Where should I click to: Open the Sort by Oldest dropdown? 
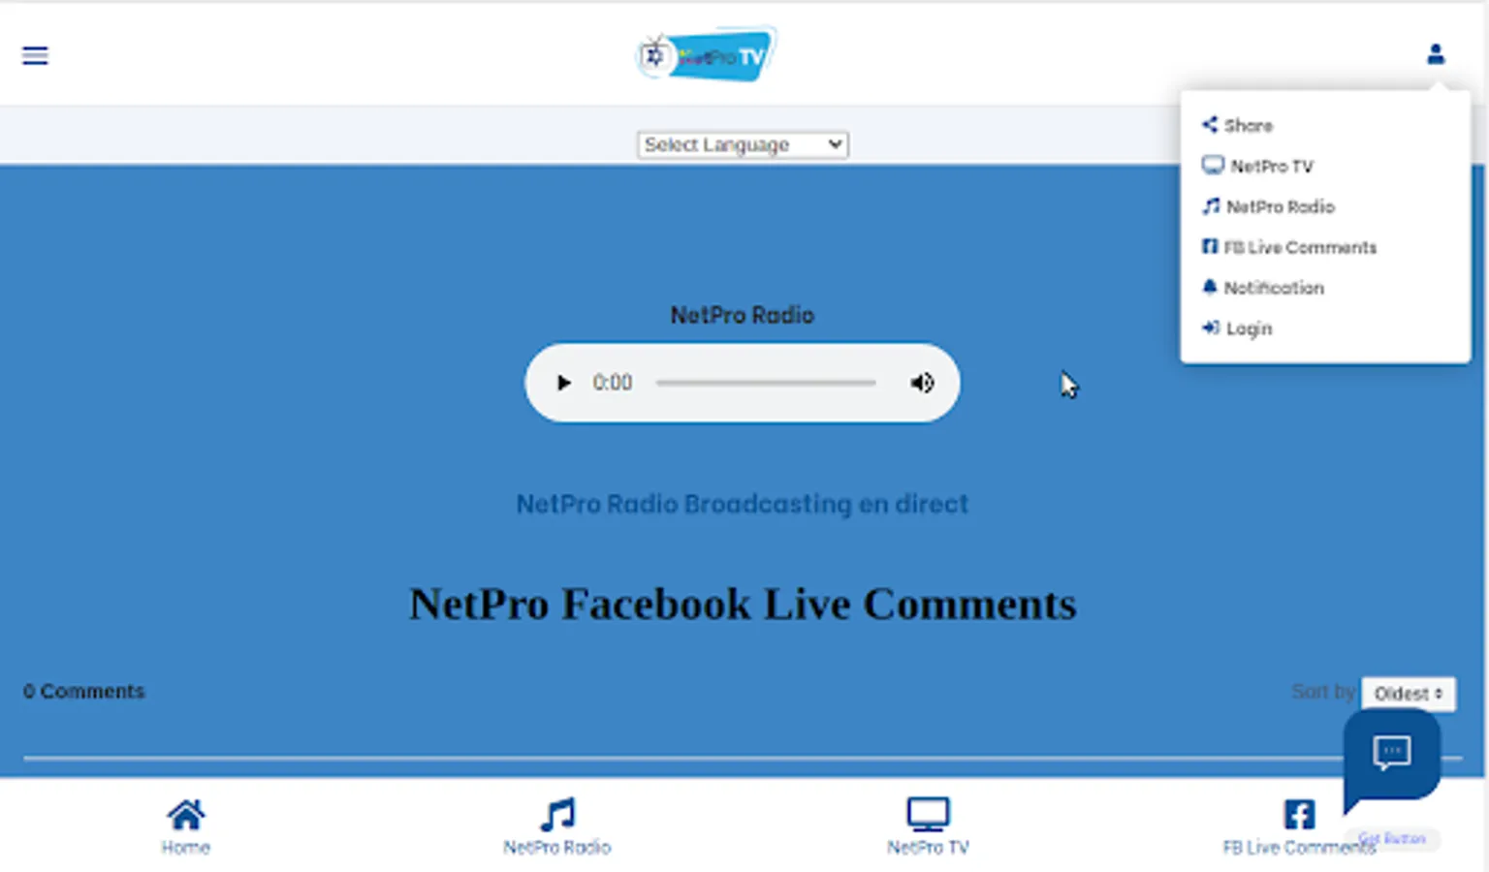pyautogui.click(x=1408, y=693)
